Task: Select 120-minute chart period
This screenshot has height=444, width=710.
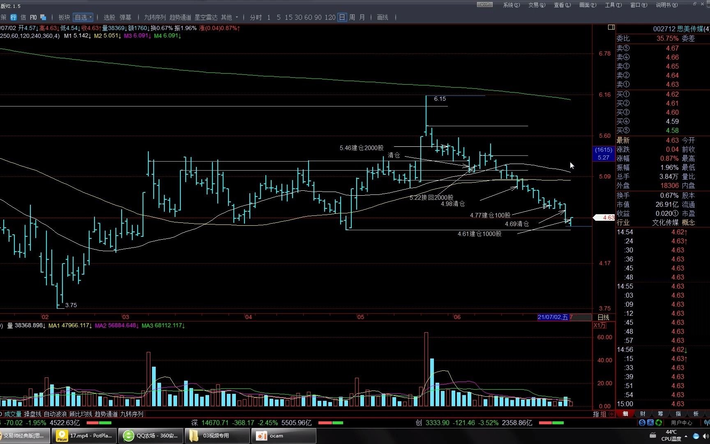Action: pos(330,17)
